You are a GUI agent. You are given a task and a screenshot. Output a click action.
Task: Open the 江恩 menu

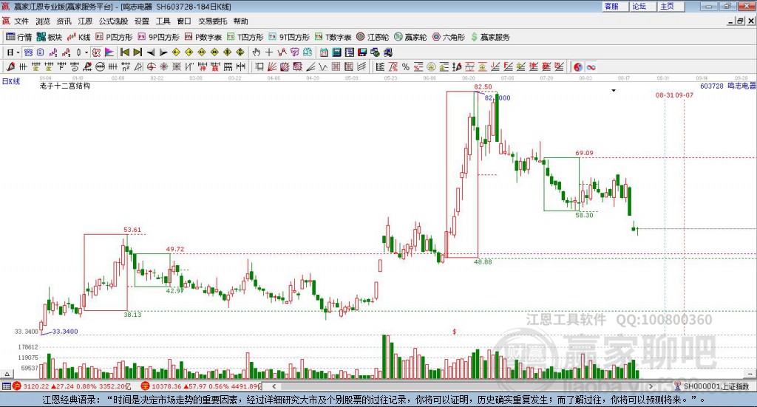85,21
